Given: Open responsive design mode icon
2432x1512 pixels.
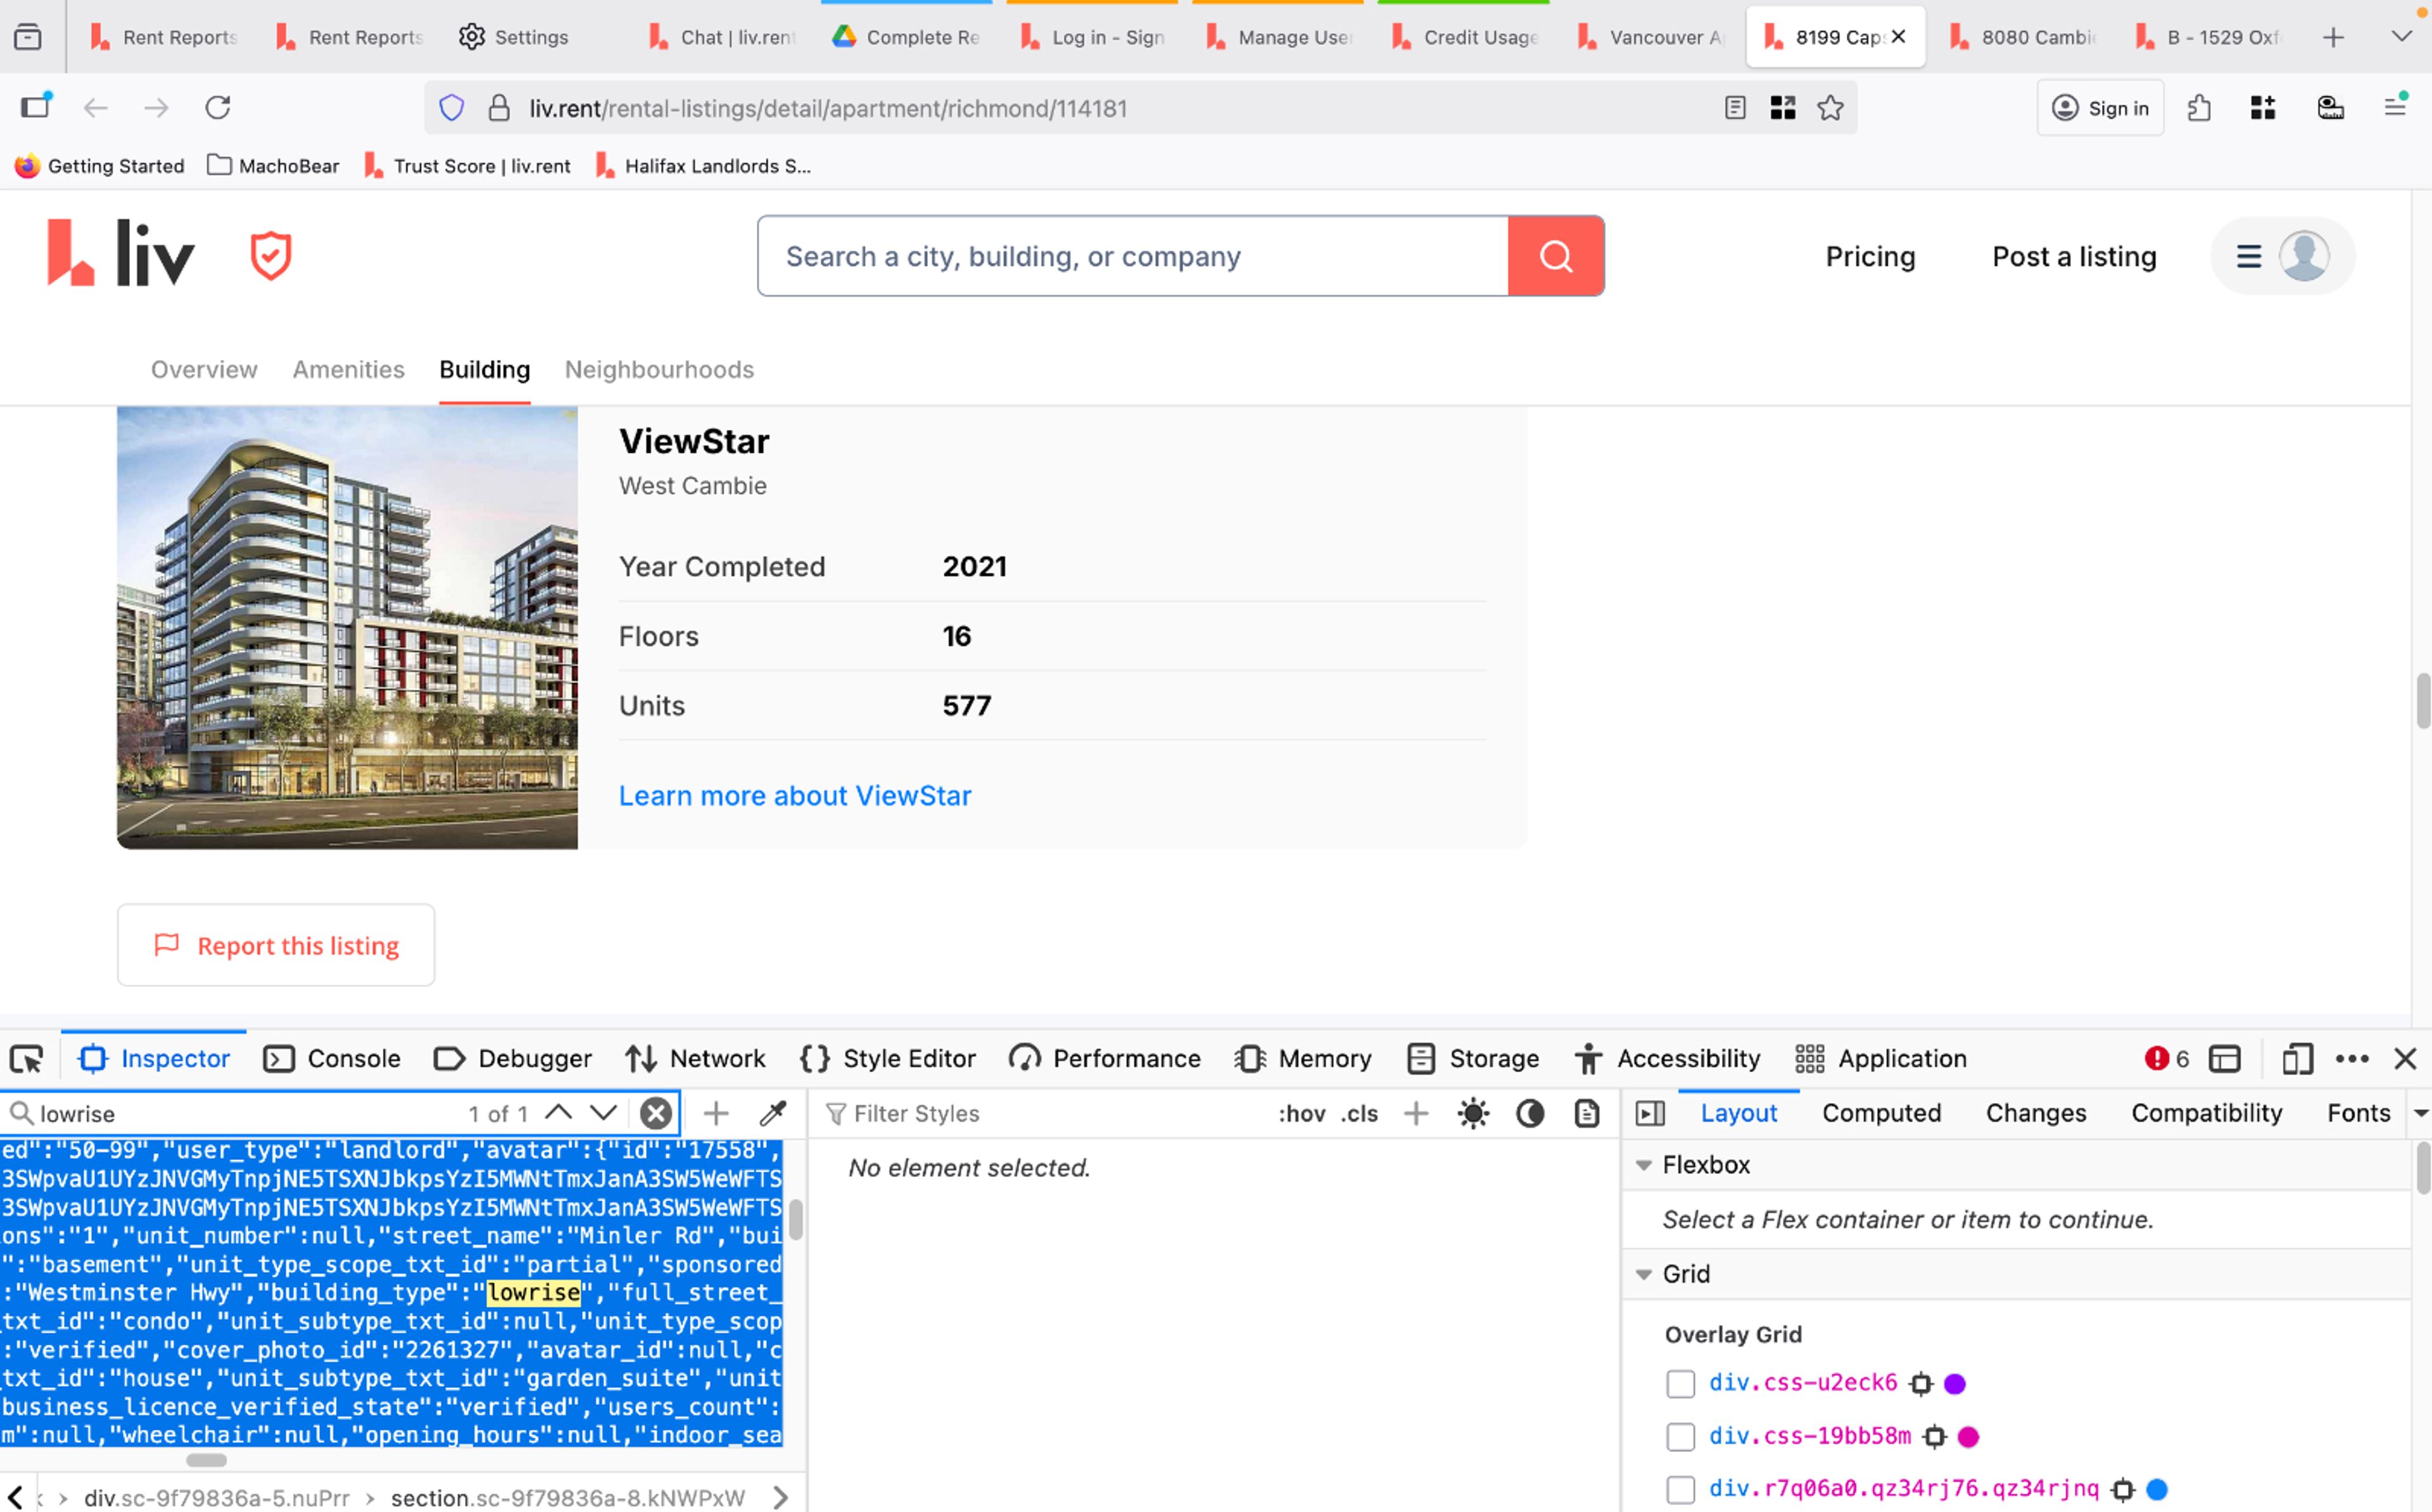Looking at the screenshot, I should [2297, 1058].
